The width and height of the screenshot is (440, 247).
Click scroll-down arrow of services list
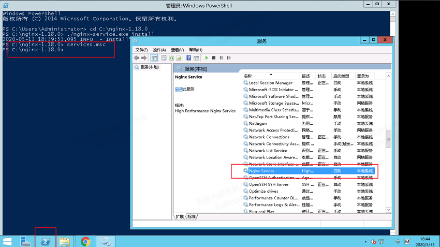388,210
